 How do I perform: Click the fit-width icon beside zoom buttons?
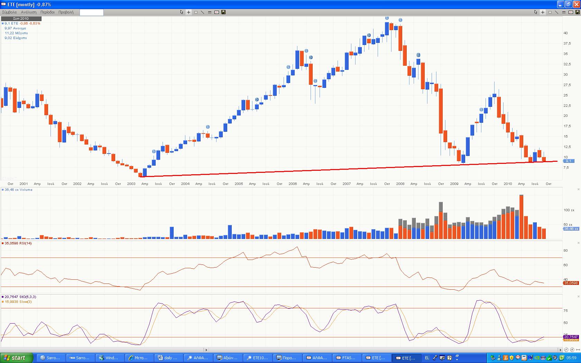[x=578, y=350]
